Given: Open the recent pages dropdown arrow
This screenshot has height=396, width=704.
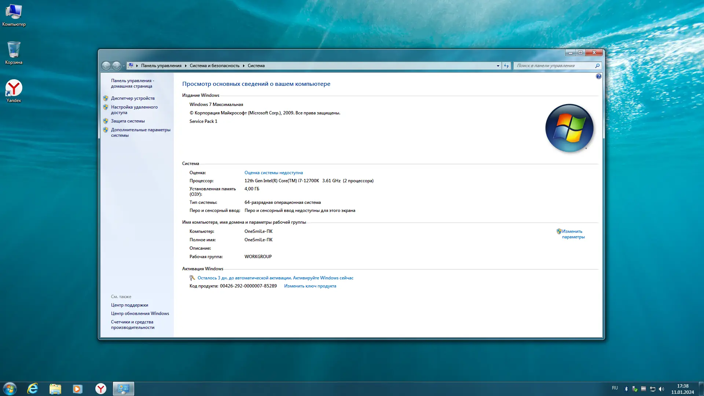Looking at the screenshot, I should [124, 66].
